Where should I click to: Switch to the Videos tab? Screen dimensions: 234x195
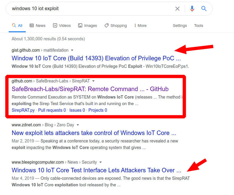click(x=62, y=26)
